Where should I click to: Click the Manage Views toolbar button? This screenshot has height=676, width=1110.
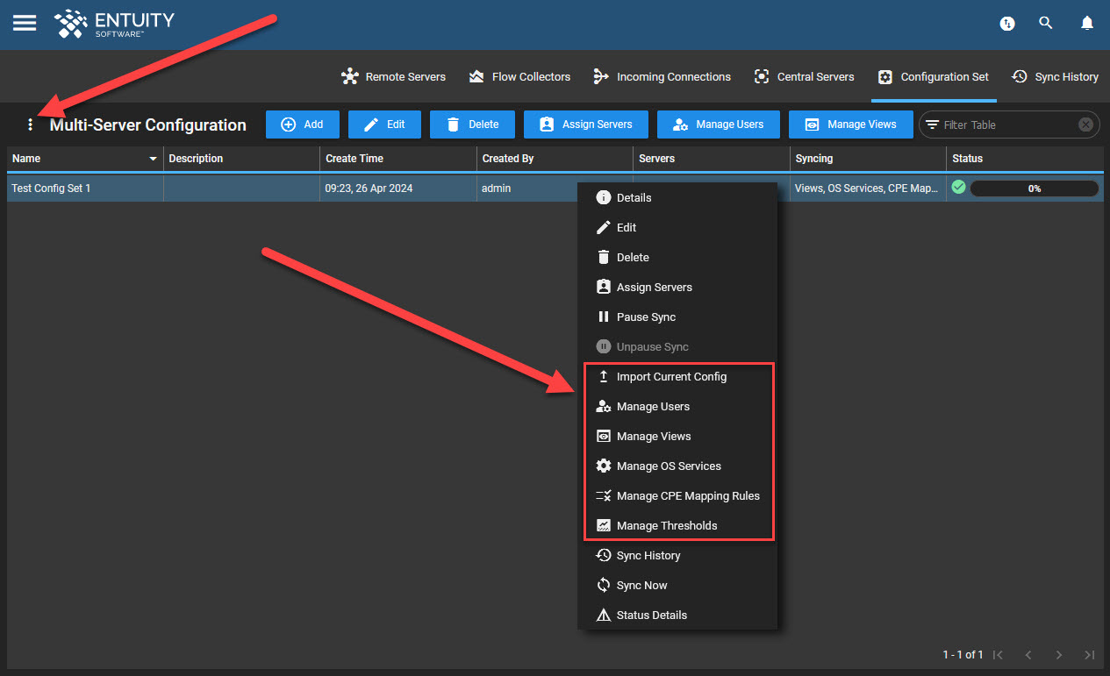coord(851,125)
